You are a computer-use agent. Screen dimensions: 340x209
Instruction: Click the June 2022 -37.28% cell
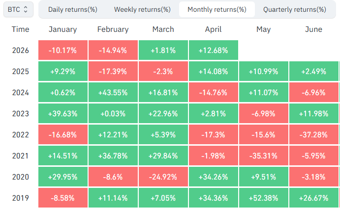[313, 135]
